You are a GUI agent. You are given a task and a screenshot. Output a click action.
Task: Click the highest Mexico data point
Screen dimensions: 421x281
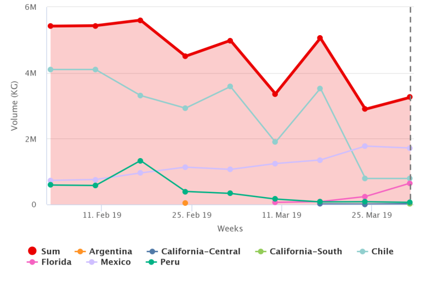coord(365,146)
